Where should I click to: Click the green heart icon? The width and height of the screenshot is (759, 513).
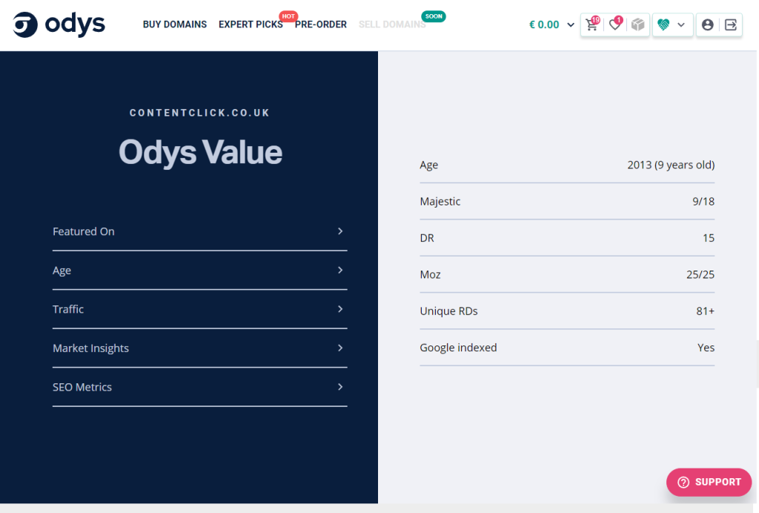(x=663, y=24)
